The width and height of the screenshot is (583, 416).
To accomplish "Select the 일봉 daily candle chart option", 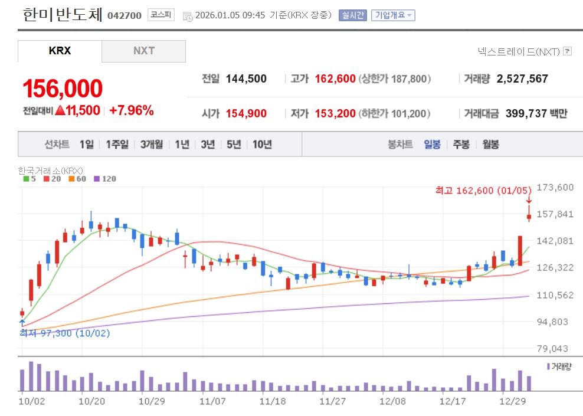I will 432,145.
